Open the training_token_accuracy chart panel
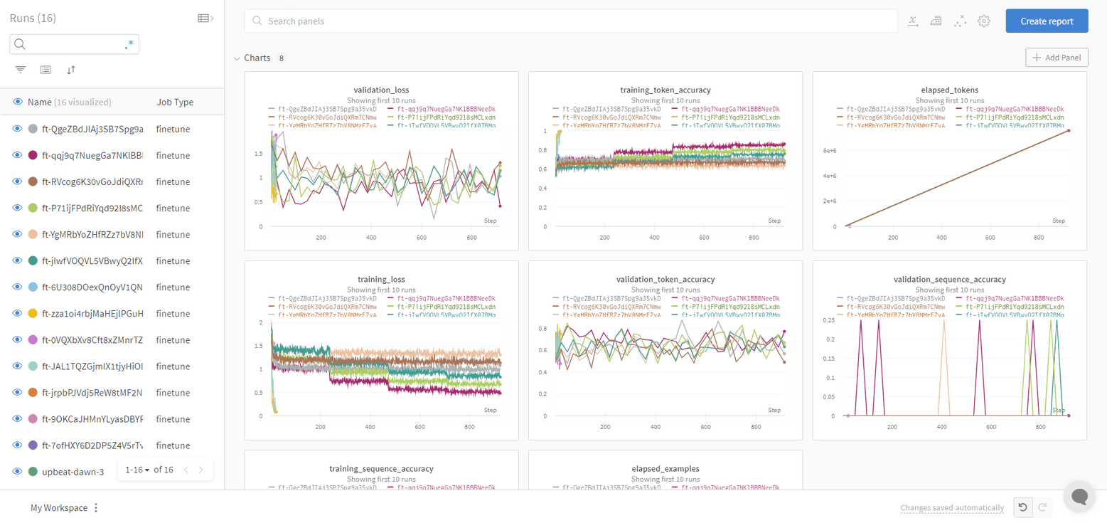The image size is (1107, 523). pyautogui.click(x=665, y=161)
